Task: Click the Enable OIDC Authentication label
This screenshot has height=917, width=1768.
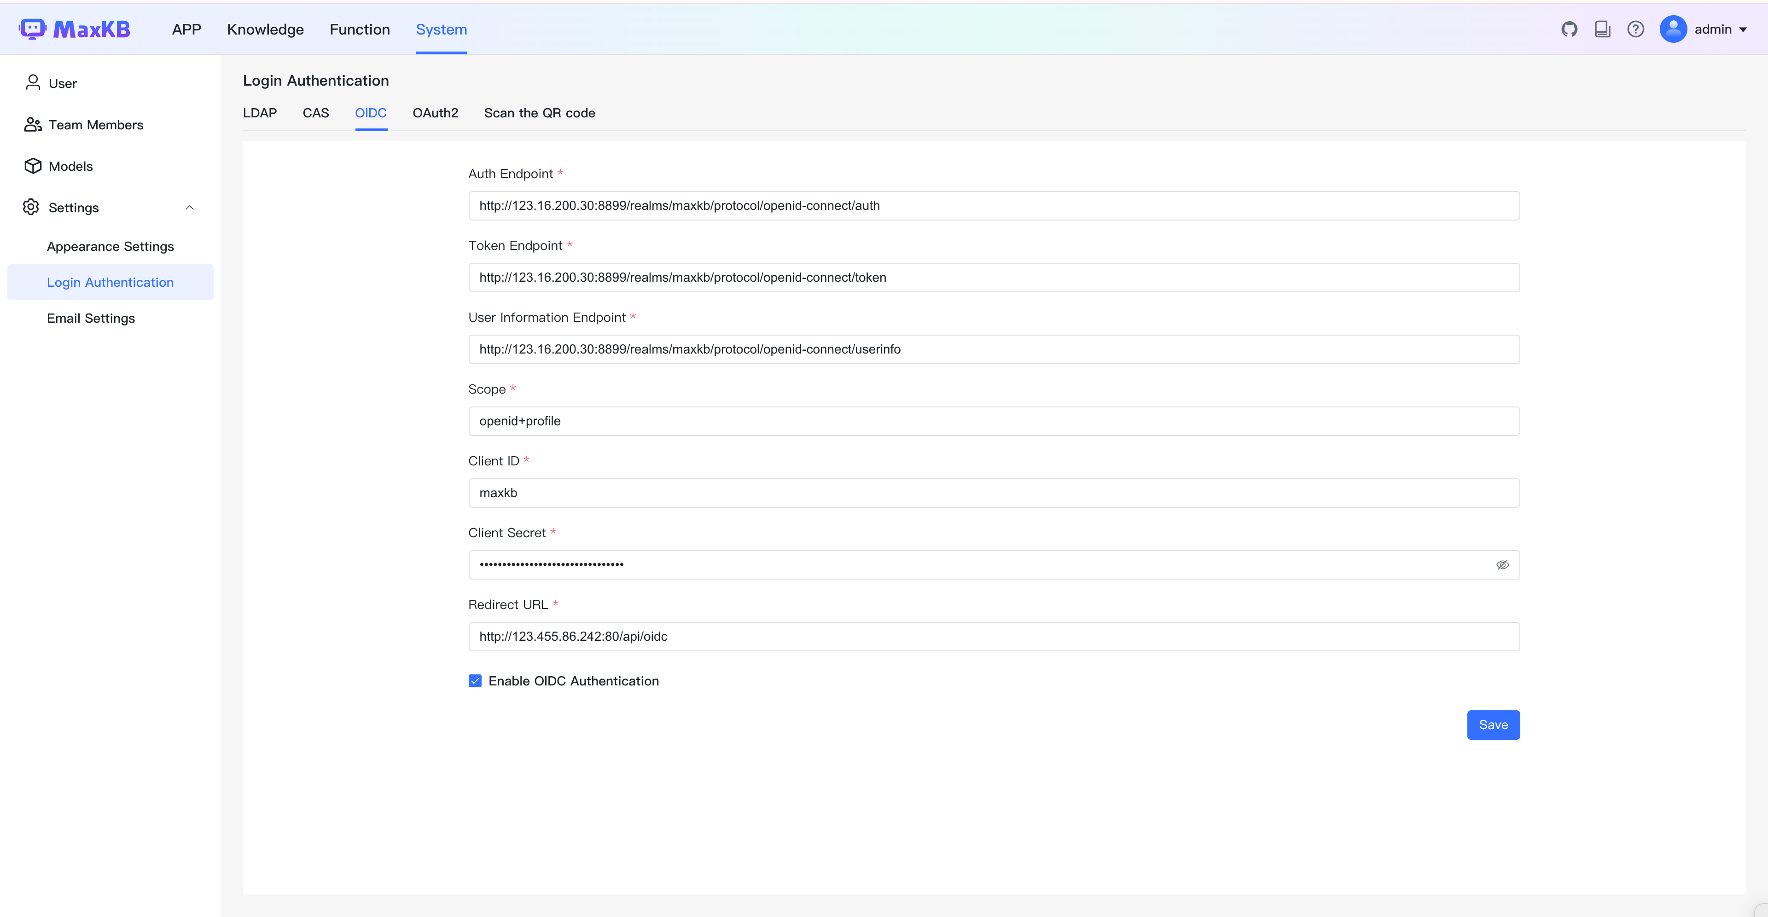Action: click(574, 681)
